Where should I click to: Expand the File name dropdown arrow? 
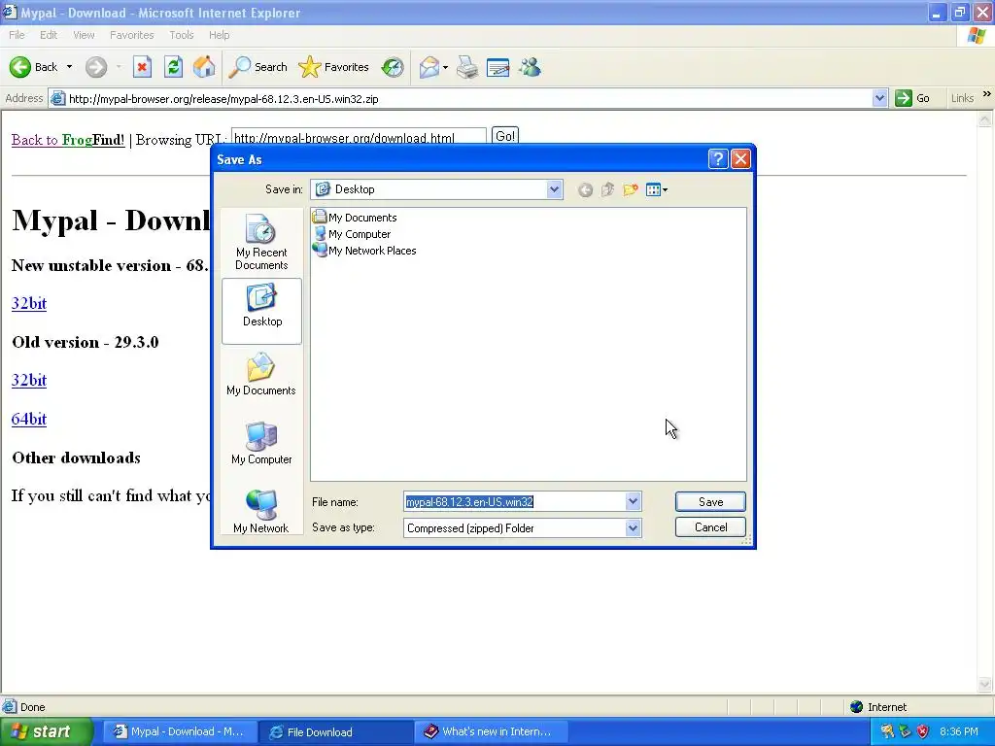[x=633, y=502]
